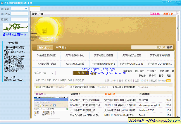
Task: Open user Devil profile
Action: coord(142,115)
